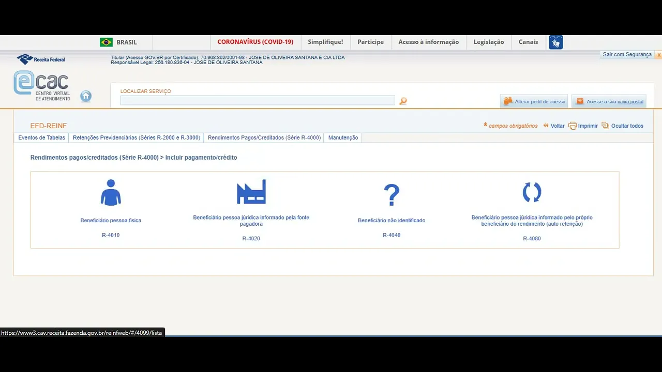Click the breadcrumb Rendimentos pagos/creditados > Incluir pagamento/crédito
The image size is (662, 372).
(x=133, y=158)
